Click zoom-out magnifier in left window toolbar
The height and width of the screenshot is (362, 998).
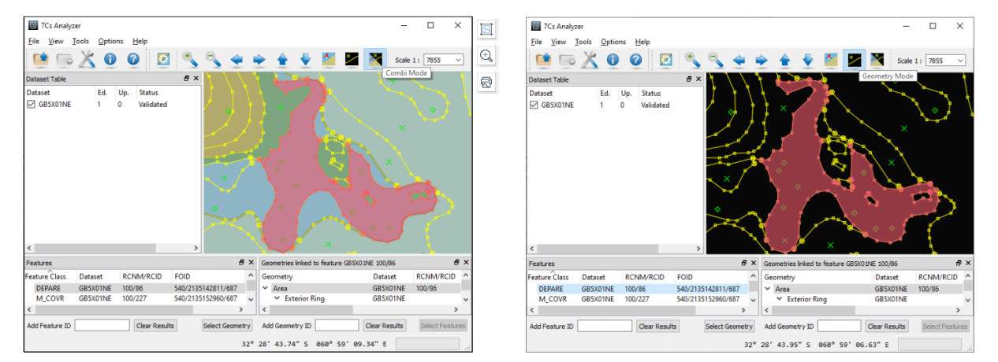213,59
